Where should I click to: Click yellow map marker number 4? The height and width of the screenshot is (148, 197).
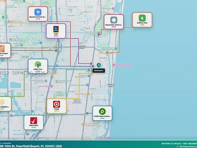coord(92,73)
